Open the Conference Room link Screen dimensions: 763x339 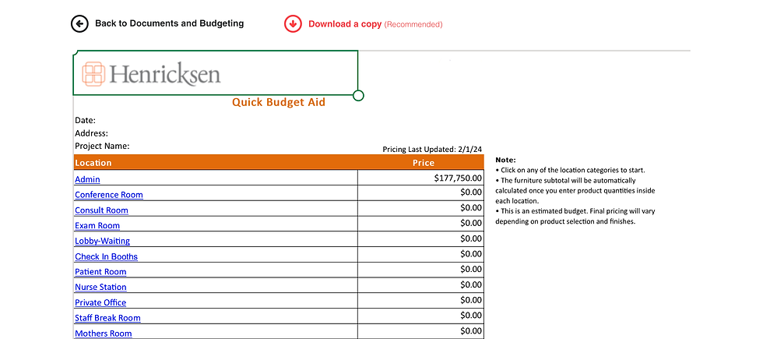tap(109, 195)
